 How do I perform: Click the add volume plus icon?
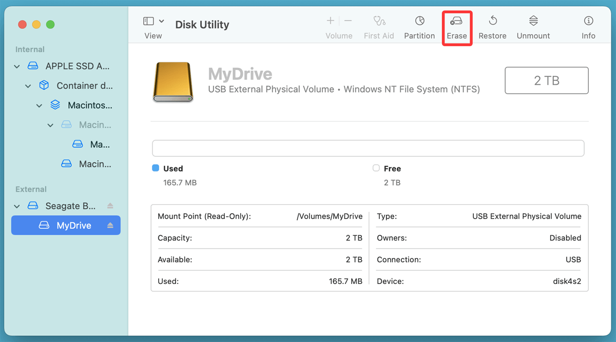pos(331,21)
